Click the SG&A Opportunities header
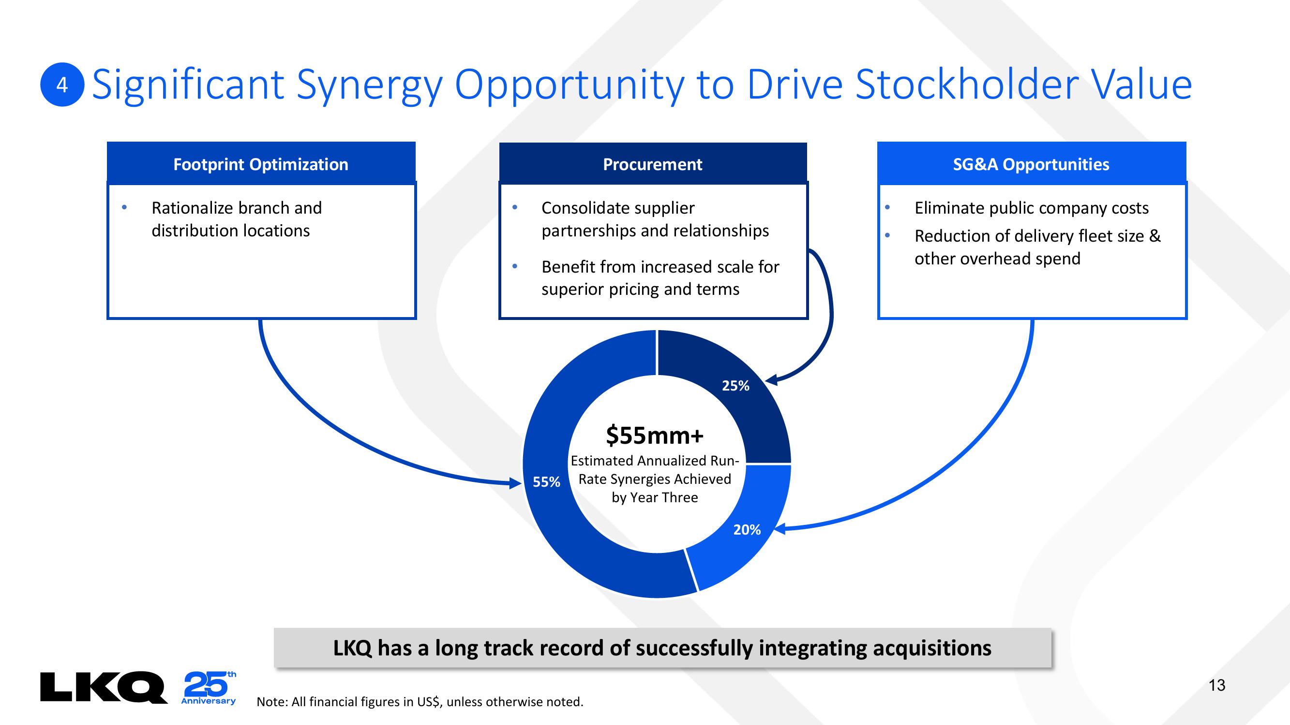 tap(1032, 164)
